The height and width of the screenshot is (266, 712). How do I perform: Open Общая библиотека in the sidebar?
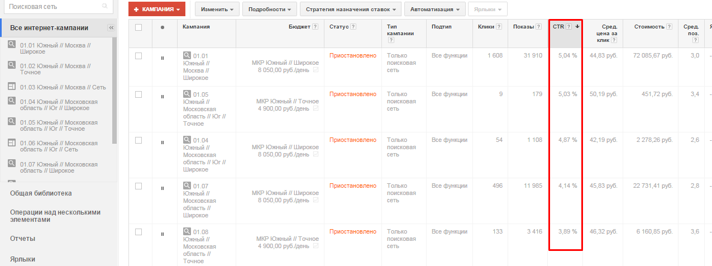tap(41, 193)
